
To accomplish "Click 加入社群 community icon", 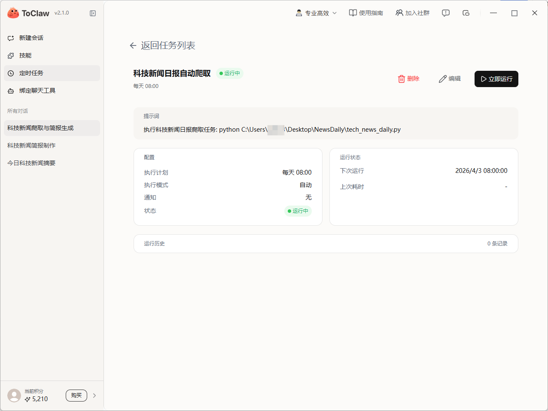I will [412, 13].
